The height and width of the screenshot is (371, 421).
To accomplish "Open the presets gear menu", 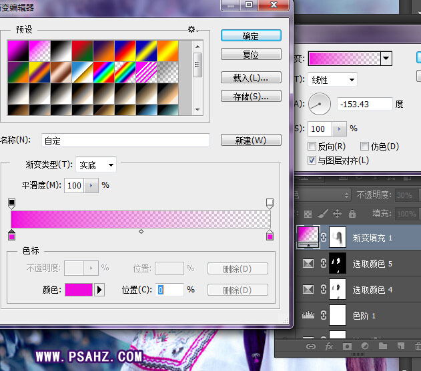I will click(x=192, y=29).
